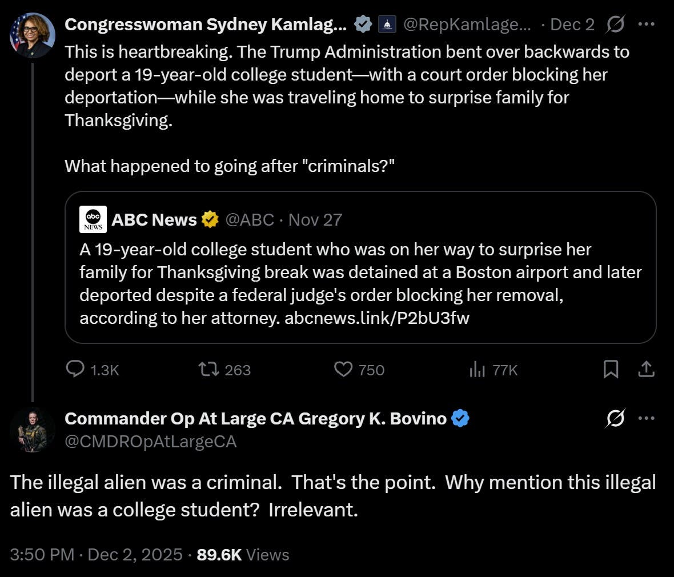This screenshot has height=577, width=674.
Task: Click the reply comment icon showing 1.3K
Action: (x=75, y=370)
